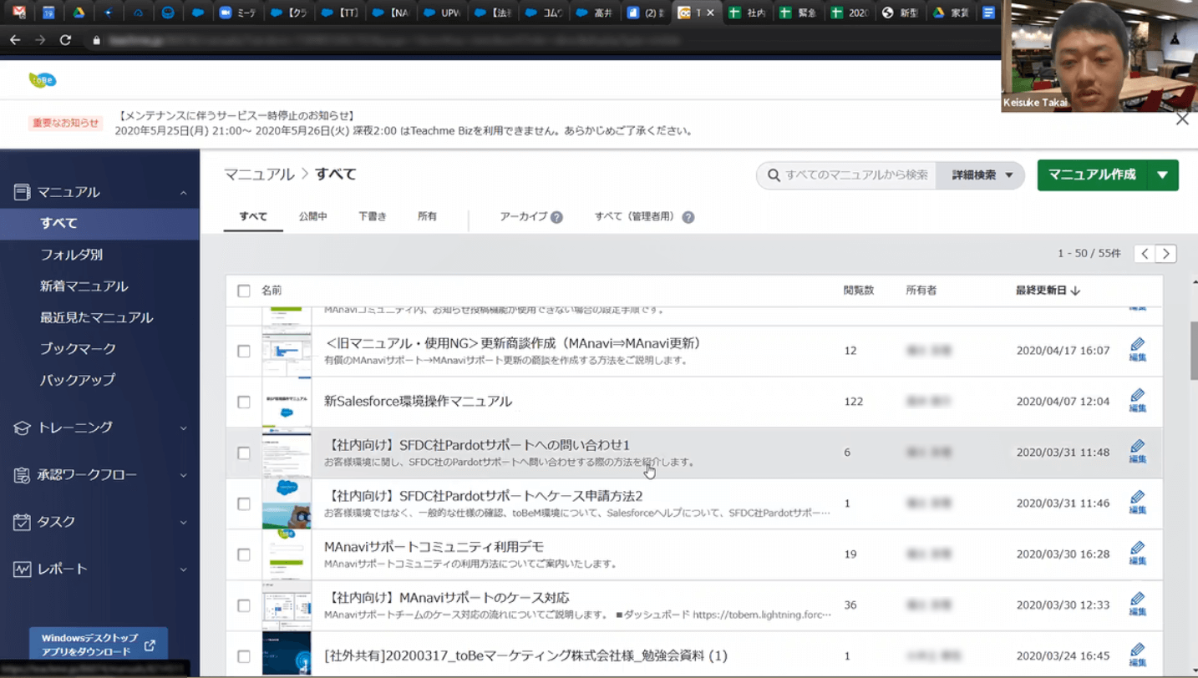
Task: Click the トレーニング graduation cap icon
Action: click(x=22, y=428)
